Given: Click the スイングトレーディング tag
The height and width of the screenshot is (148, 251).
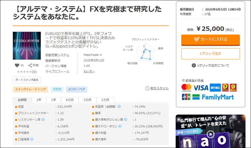Looking at the screenshot, I should tap(30, 89).
